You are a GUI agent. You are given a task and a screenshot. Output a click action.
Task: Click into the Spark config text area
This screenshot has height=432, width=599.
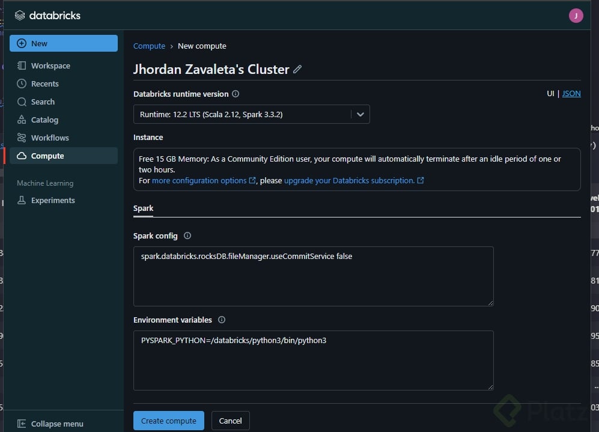coord(313,276)
